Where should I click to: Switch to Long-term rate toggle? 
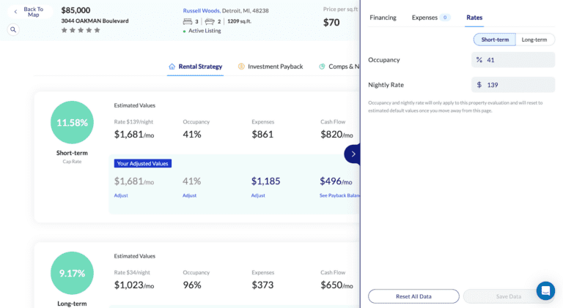click(x=534, y=40)
